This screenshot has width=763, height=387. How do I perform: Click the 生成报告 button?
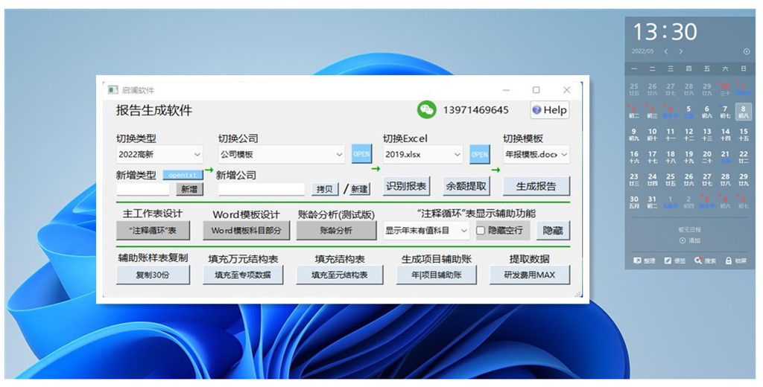(x=536, y=186)
